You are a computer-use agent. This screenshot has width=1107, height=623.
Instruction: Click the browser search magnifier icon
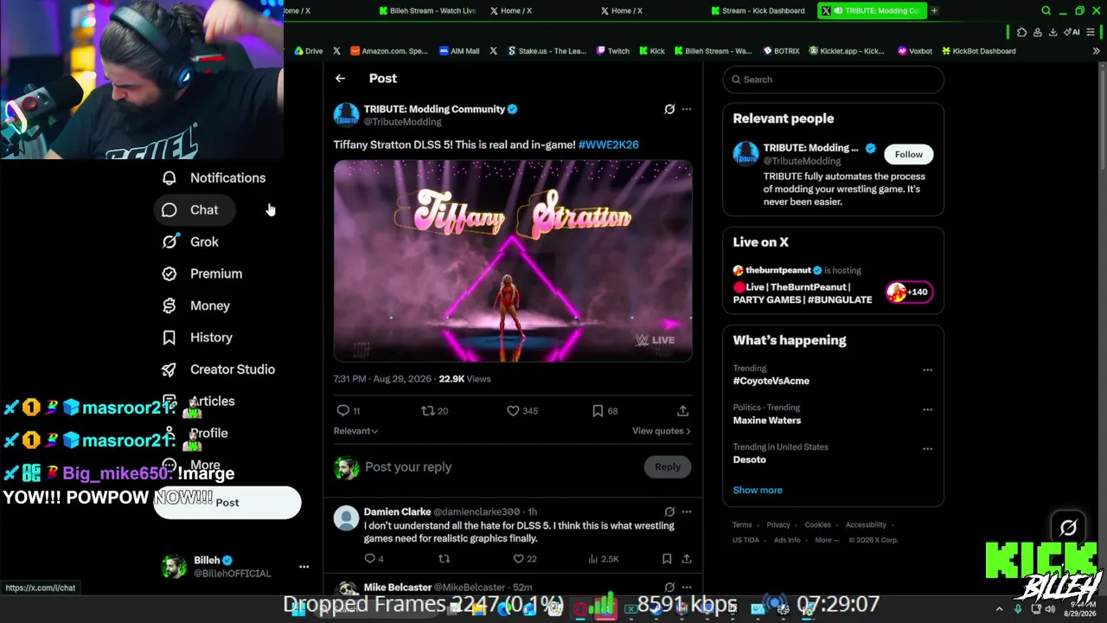point(1046,11)
